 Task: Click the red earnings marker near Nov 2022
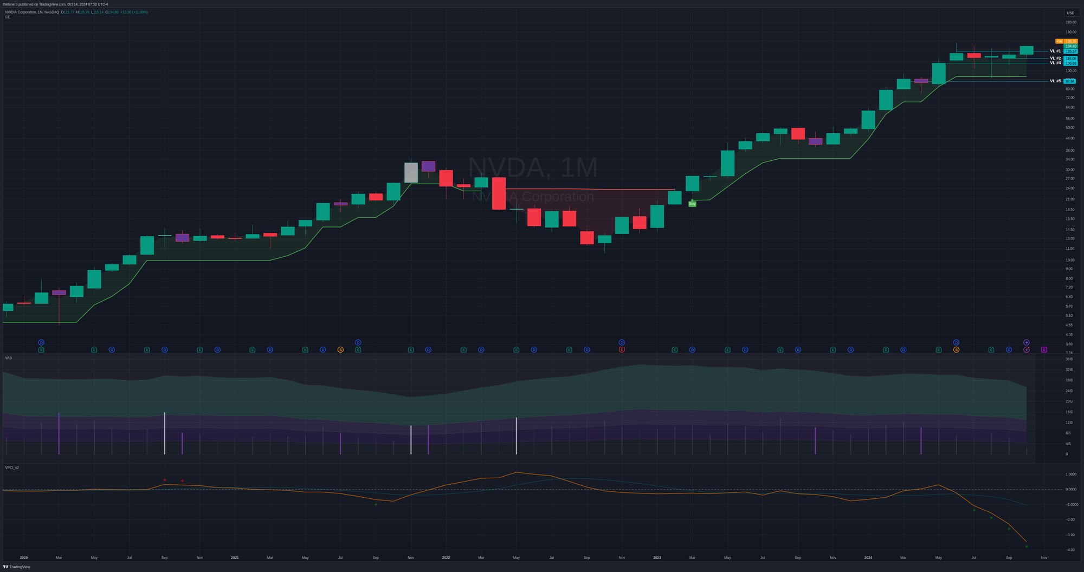pyautogui.click(x=622, y=350)
